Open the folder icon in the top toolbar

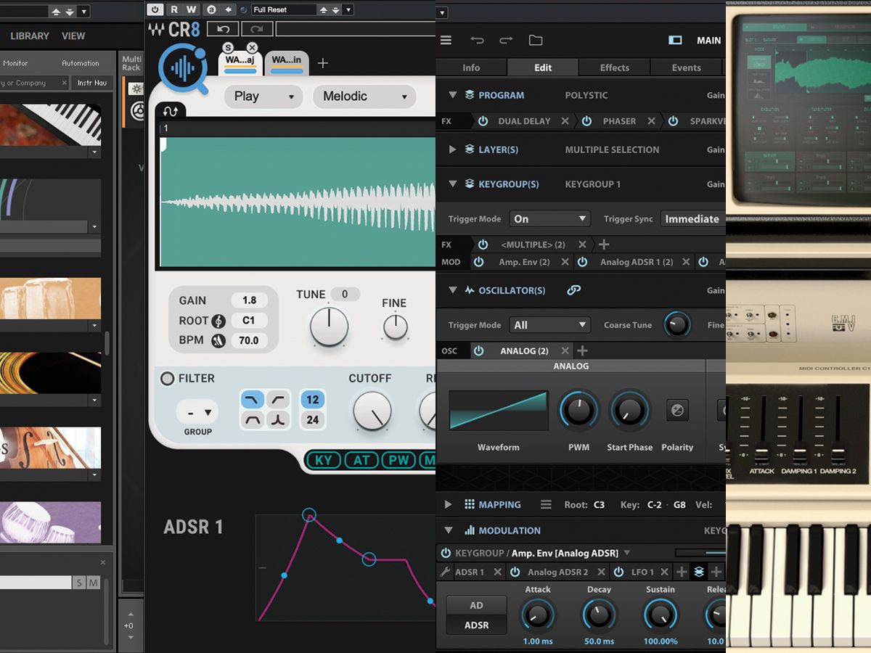click(536, 41)
